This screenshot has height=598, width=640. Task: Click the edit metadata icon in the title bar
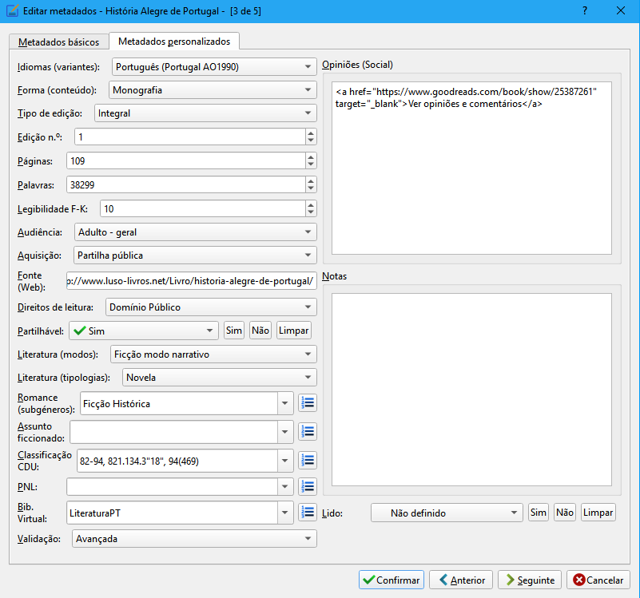tap(12, 10)
